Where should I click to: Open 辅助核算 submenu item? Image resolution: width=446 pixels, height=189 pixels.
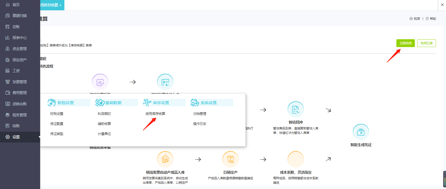point(104,124)
